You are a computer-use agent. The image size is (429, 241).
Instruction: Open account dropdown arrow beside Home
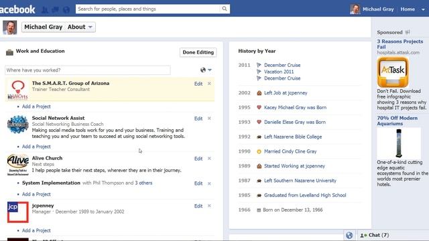423,9
